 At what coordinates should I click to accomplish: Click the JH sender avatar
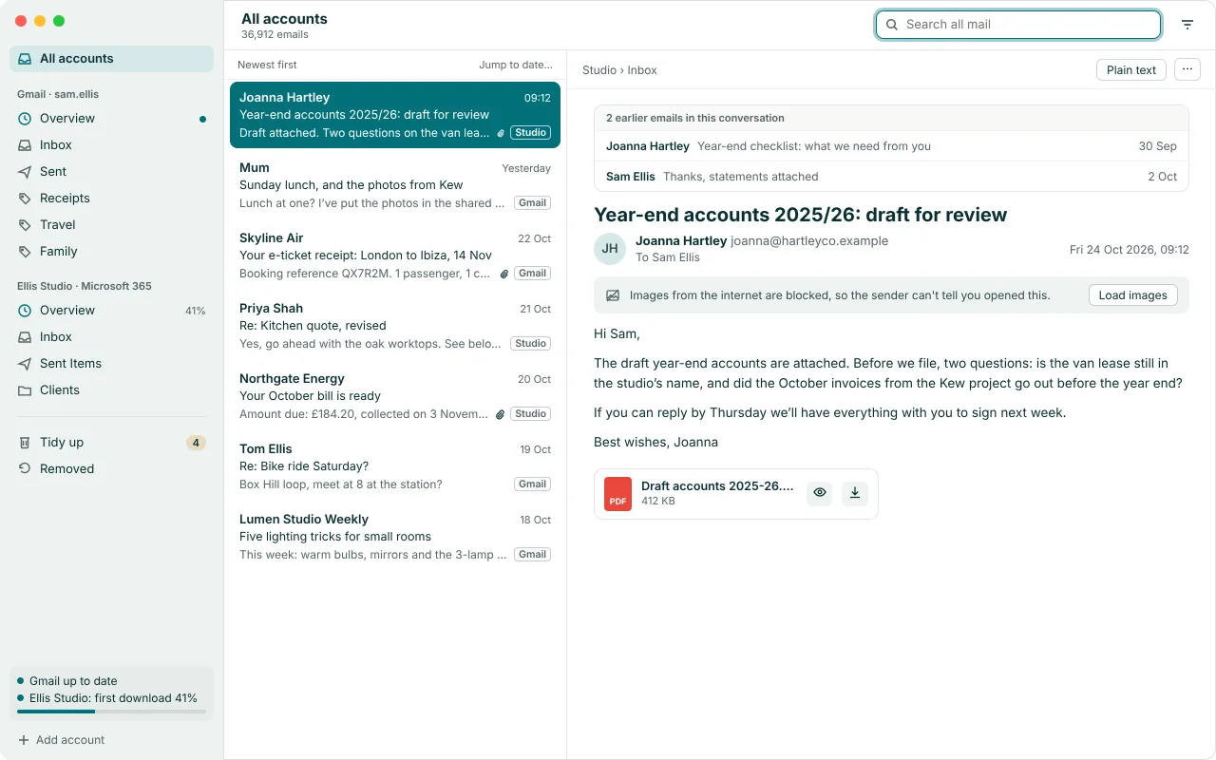(x=610, y=249)
